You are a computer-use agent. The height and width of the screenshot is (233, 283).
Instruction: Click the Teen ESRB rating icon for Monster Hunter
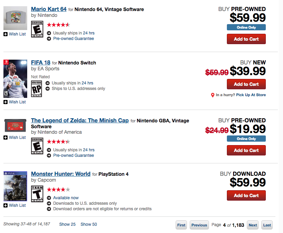37,194
